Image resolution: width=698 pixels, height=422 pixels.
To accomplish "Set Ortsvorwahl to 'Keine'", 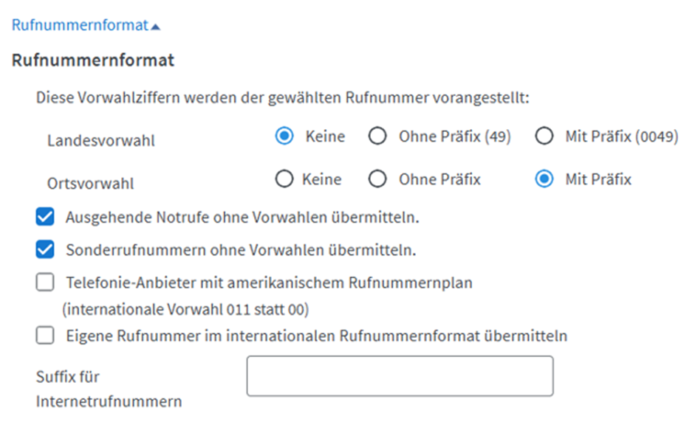I will [x=284, y=179].
